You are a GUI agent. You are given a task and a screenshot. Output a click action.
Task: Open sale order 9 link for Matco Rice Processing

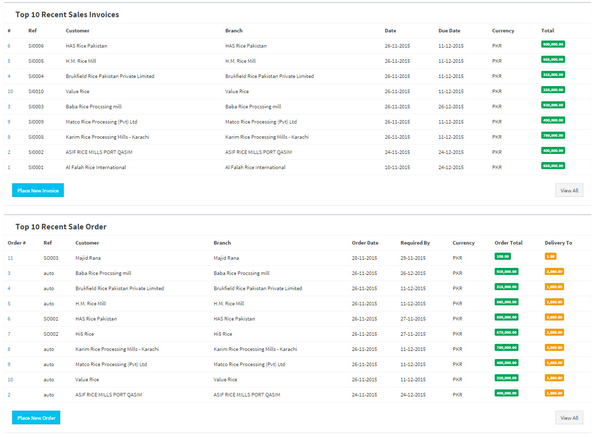9,364
